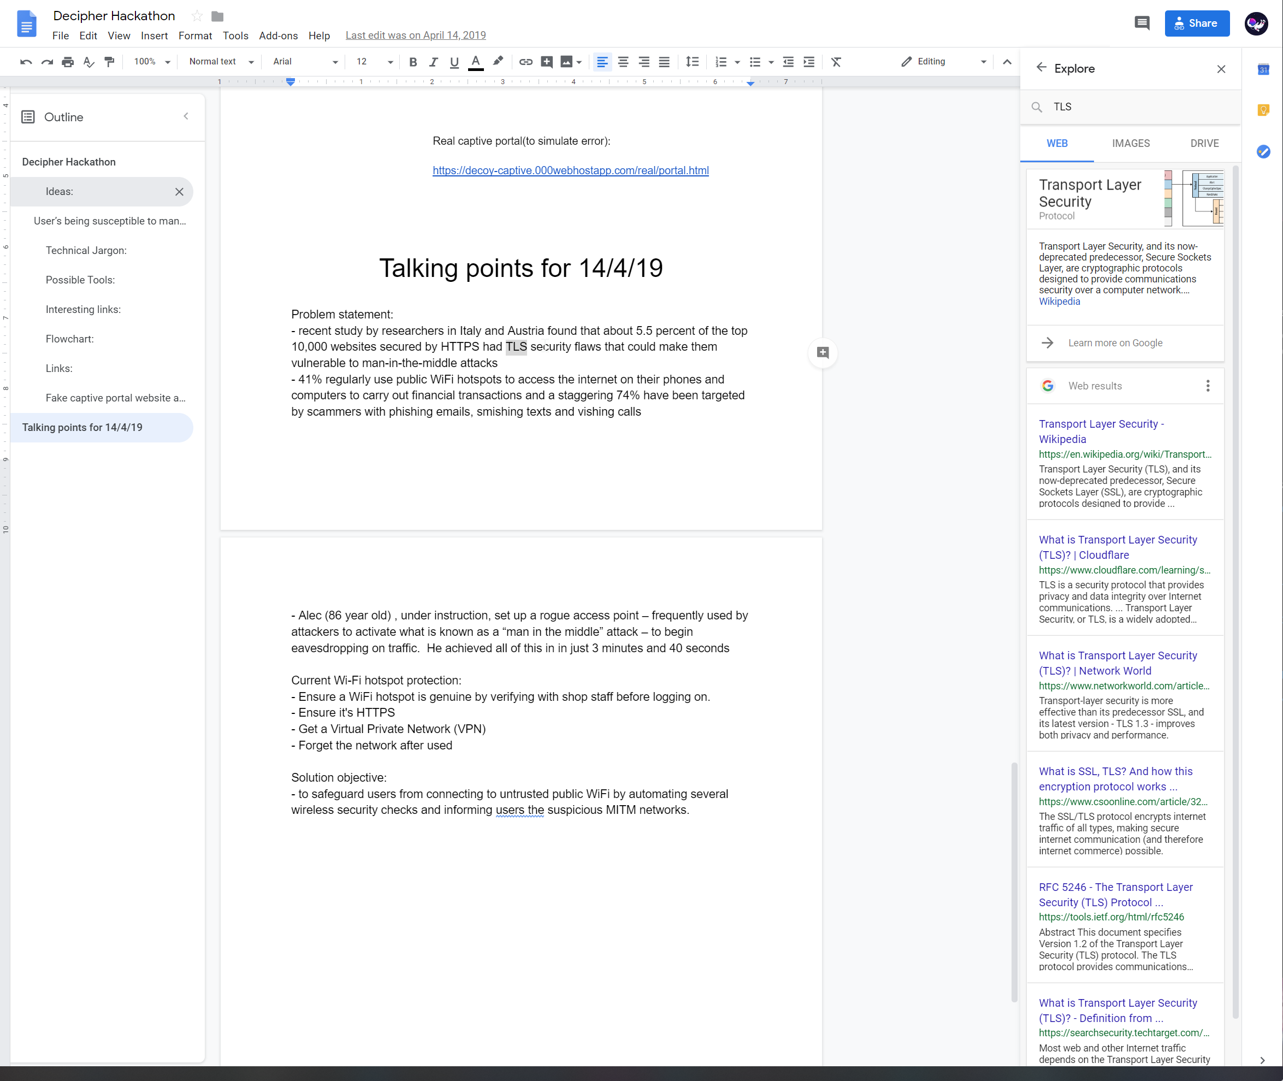Viewport: 1283px width, 1081px height.
Task: Click the blue Share button
Action: tap(1197, 23)
